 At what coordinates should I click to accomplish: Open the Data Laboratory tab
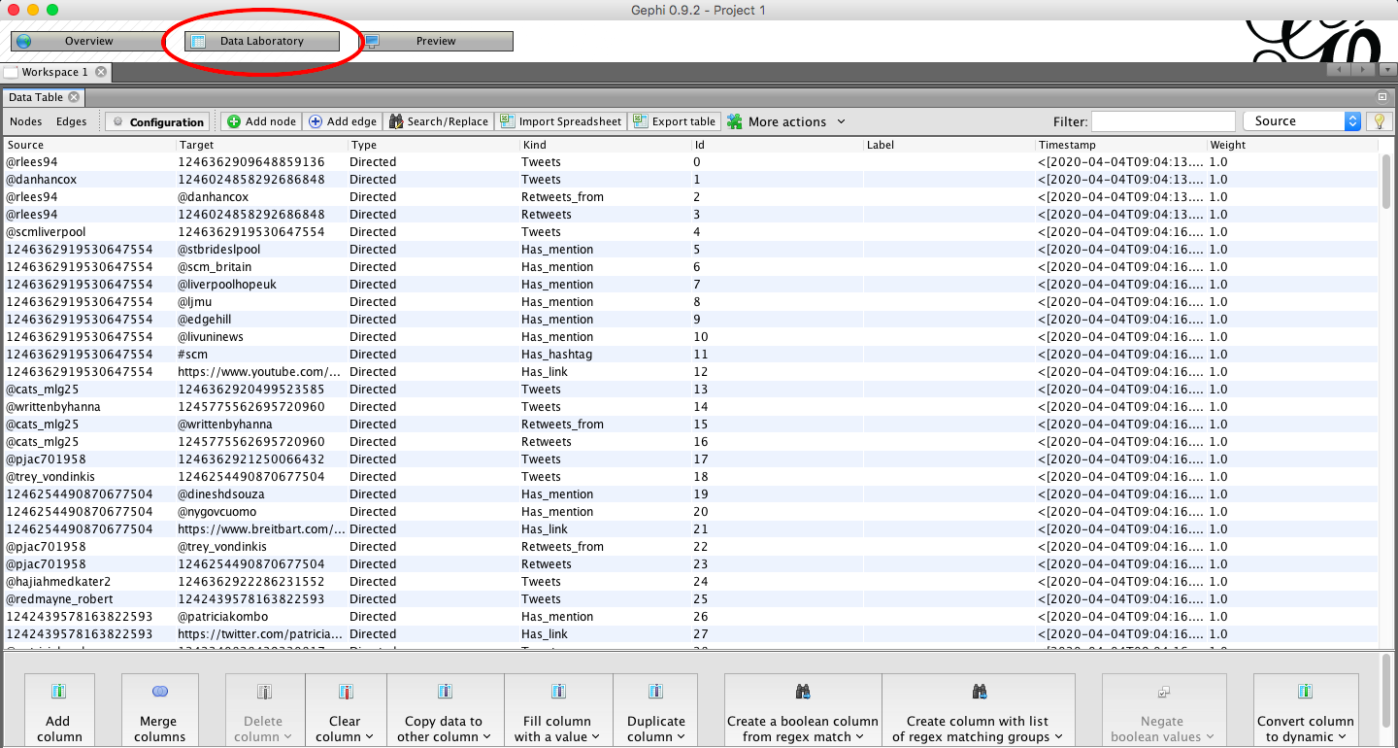(261, 41)
